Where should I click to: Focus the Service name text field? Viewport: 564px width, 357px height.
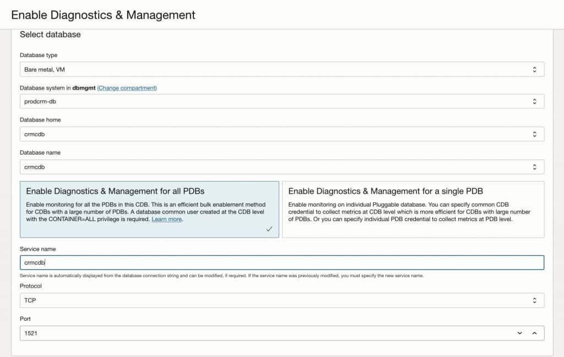275,263
